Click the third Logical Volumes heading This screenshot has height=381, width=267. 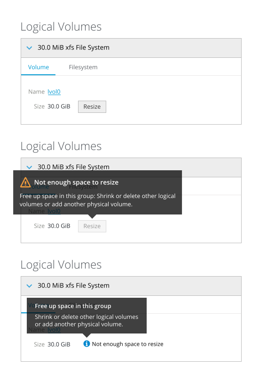coord(61,265)
